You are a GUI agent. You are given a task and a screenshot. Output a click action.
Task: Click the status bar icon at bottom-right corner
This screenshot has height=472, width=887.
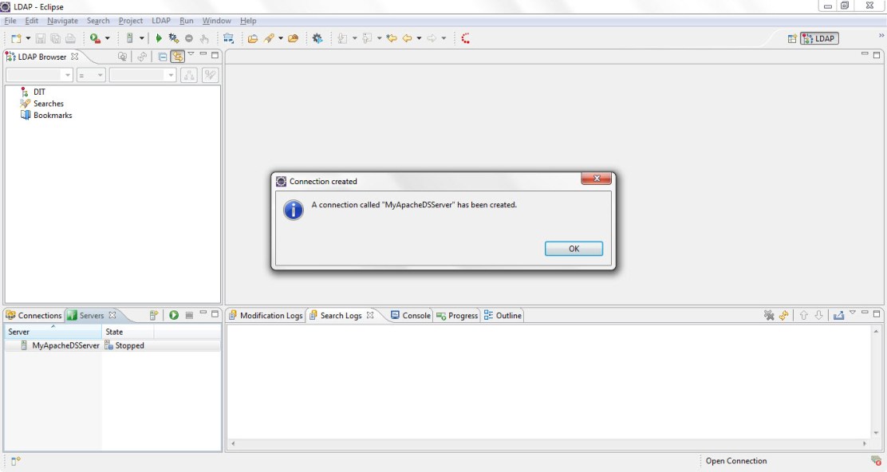click(x=876, y=461)
